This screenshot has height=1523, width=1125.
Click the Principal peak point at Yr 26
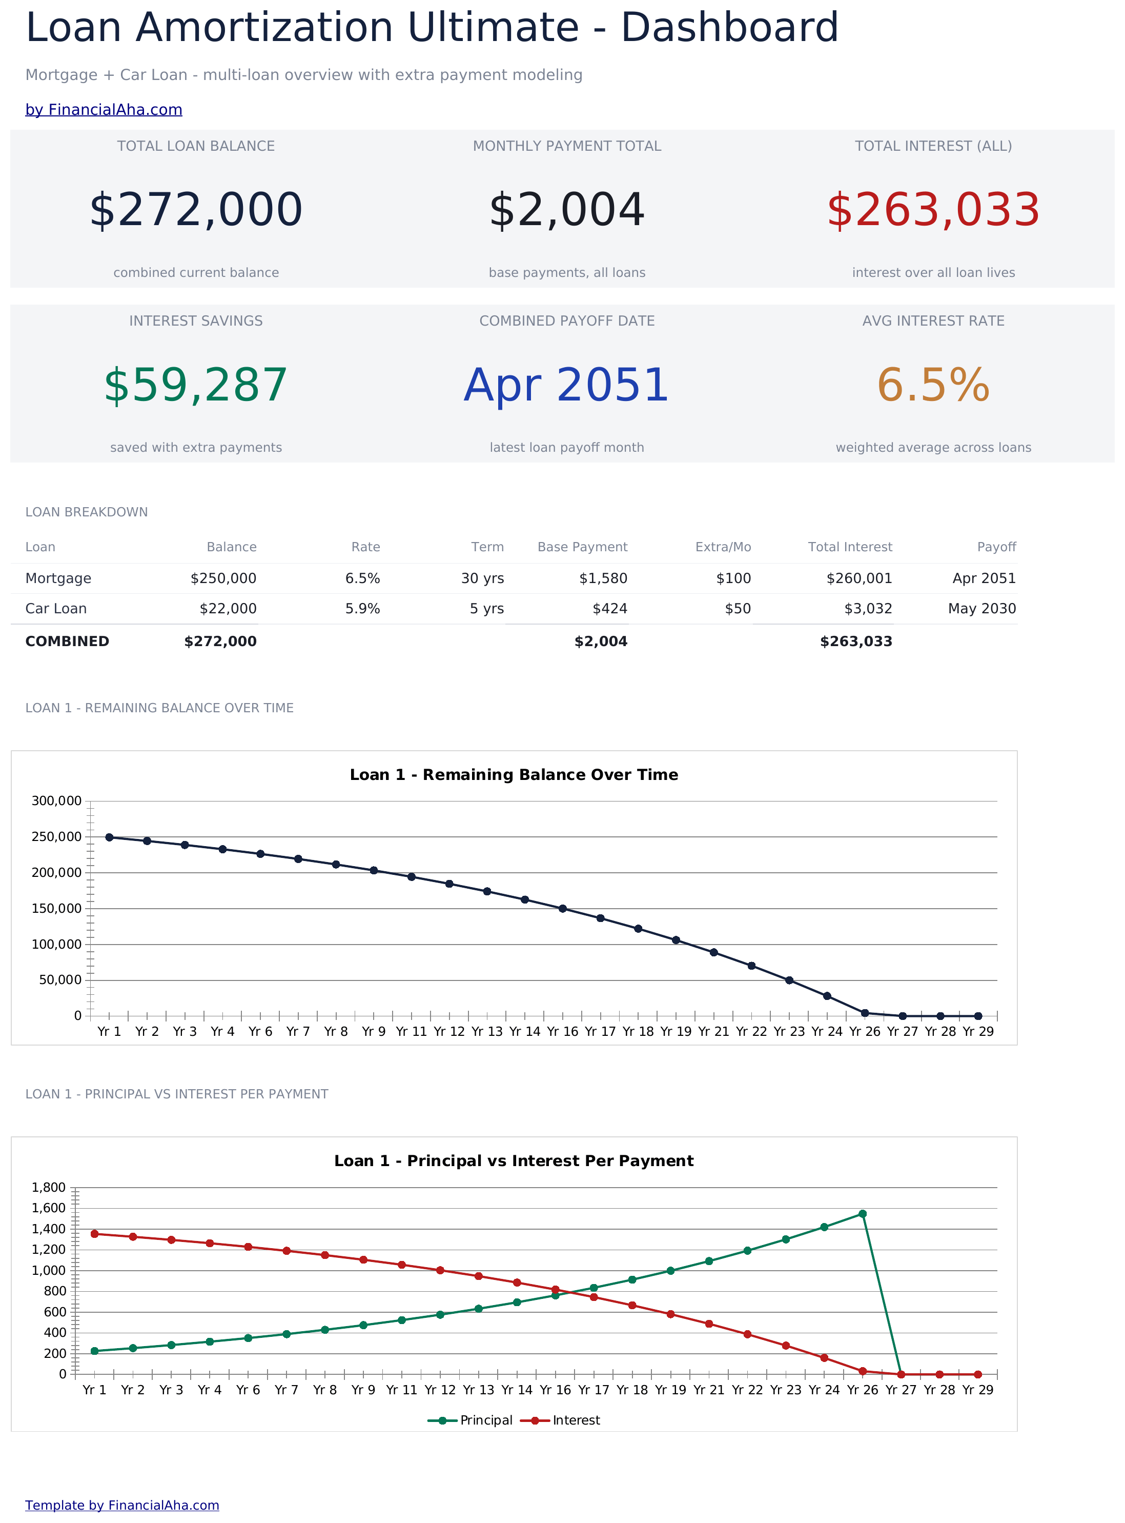click(x=862, y=1214)
